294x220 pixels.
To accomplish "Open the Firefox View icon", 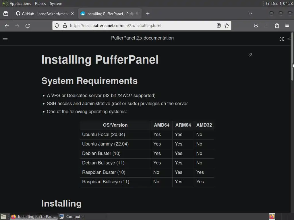I will [6, 14].
